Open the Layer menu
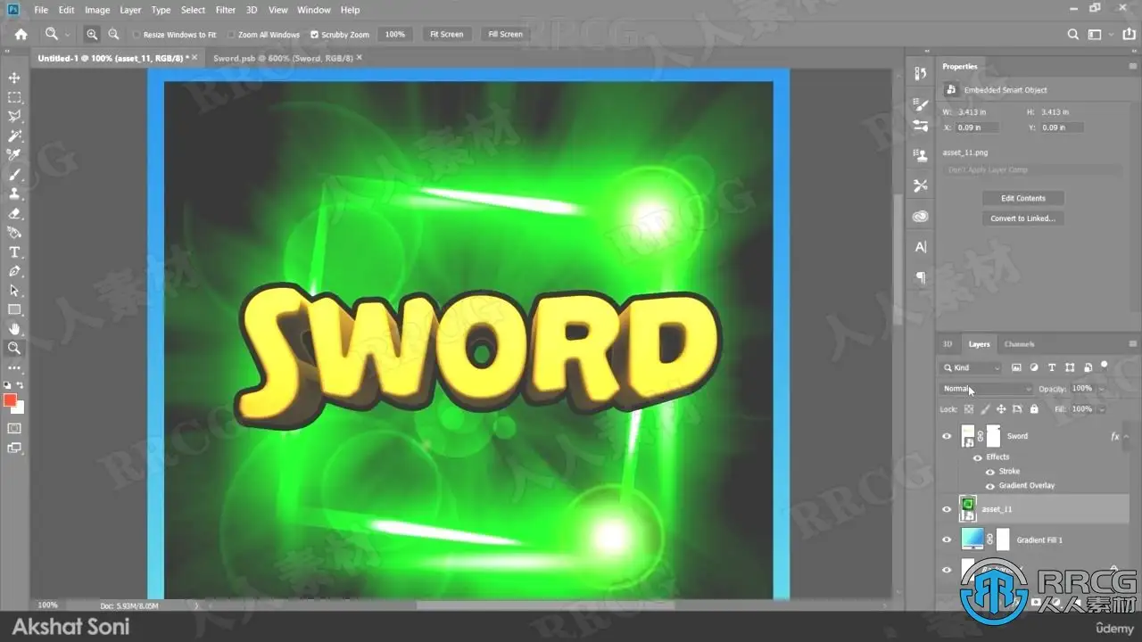Viewport: 1142px width, 642px height. coord(130,10)
